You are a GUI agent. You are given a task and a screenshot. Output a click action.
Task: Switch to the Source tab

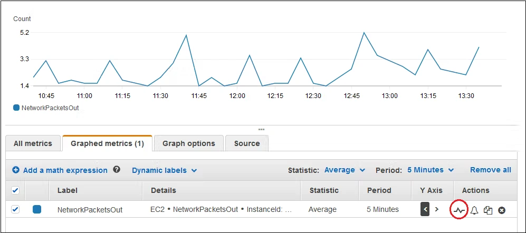[x=246, y=143]
